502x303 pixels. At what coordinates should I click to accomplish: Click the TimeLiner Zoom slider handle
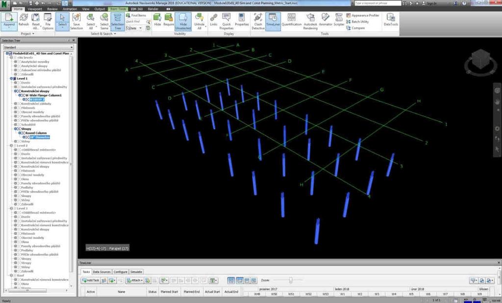291,280
